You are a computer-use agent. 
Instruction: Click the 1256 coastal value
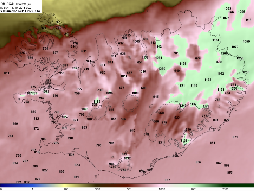coord(240,58)
